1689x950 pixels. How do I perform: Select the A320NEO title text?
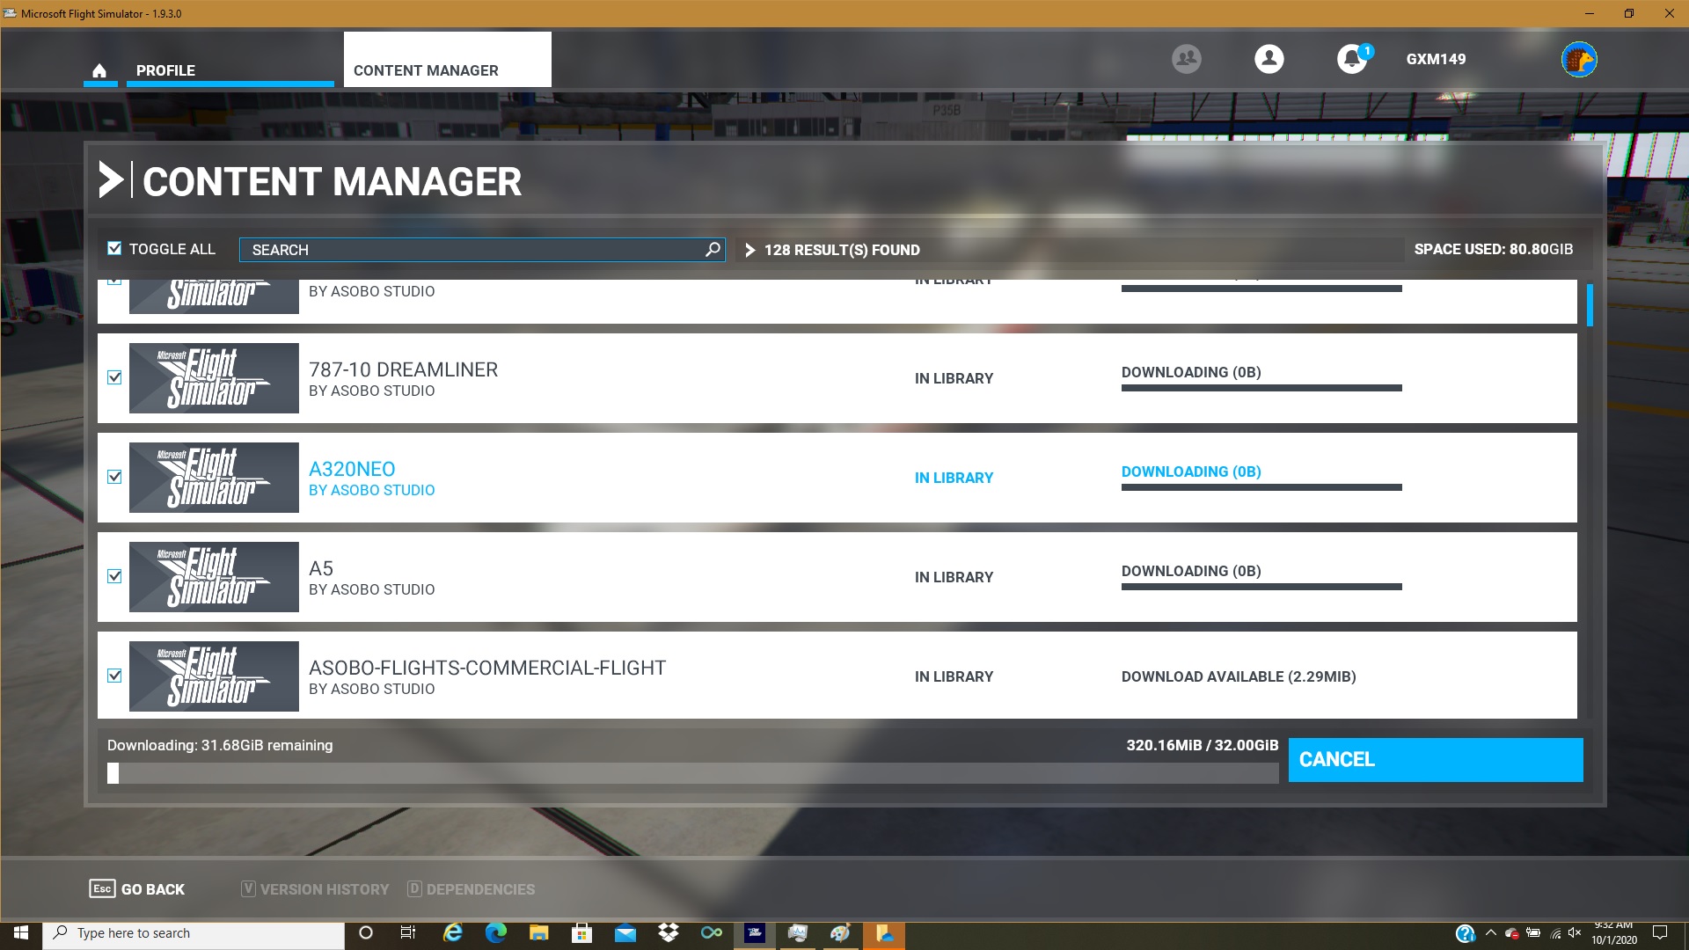[352, 469]
